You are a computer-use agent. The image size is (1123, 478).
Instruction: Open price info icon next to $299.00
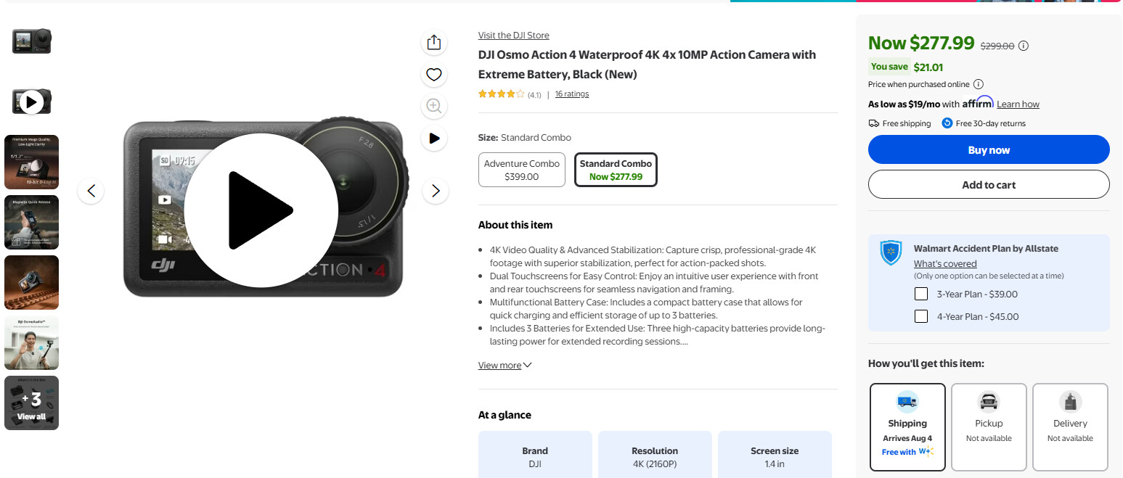(x=1024, y=46)
